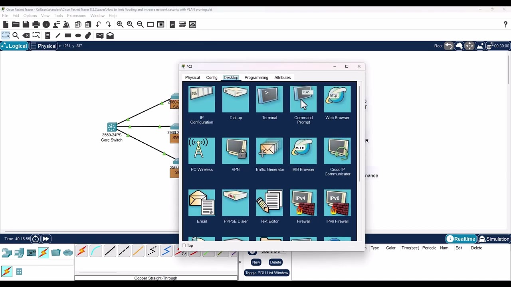Switch to the Programming tab in PC2

pos(256,77)
